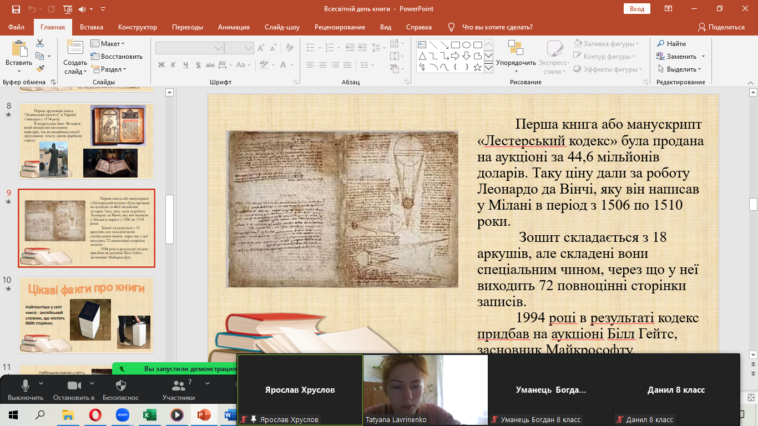758x426 pixels.
Task: Open Zoom Security shield icon
Action: (x=120, y=386)
